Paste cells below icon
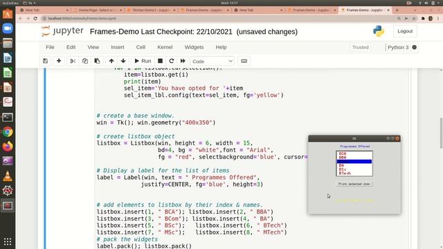The height and width of the screenshot is (249, 443). (97, 61)
